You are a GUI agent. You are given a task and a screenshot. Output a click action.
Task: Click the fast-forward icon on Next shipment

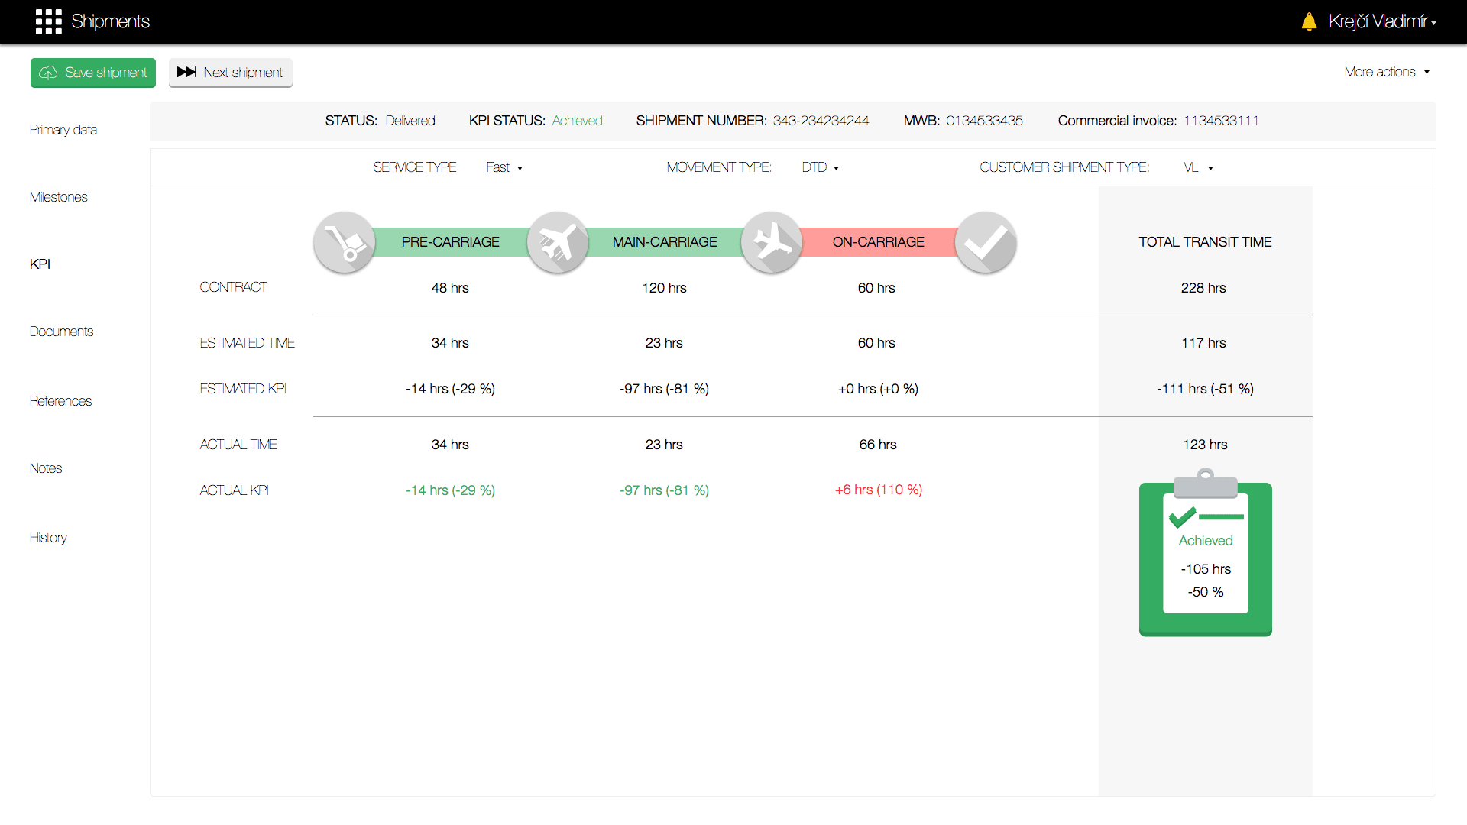tap(186, 73)
